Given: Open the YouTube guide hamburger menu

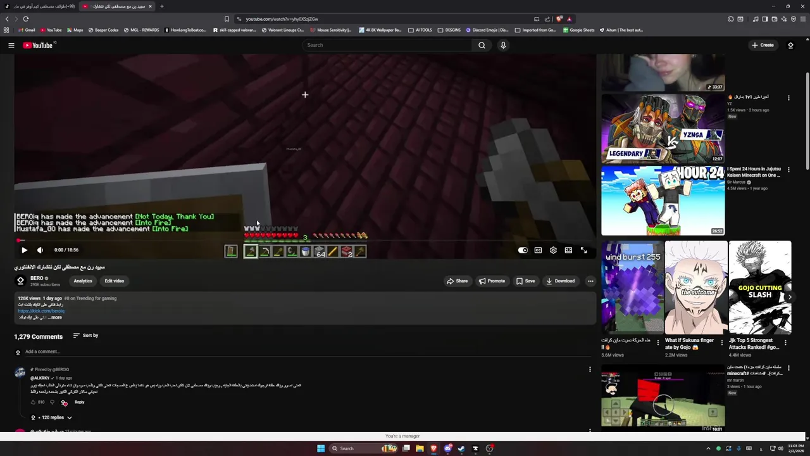Looking at the screenshot, I should coord(11,45).
